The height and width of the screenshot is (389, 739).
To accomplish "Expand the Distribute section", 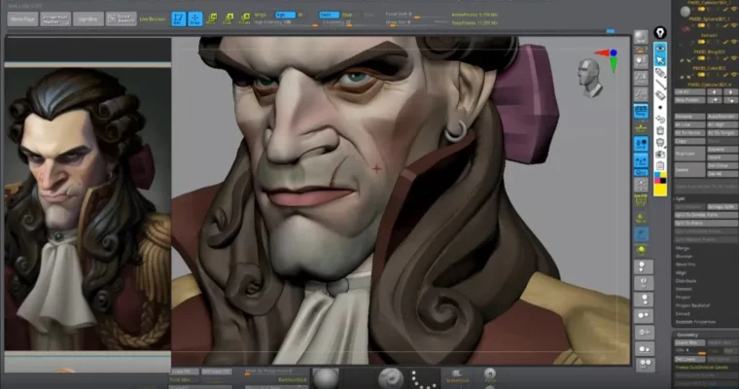I will [686, 280].
